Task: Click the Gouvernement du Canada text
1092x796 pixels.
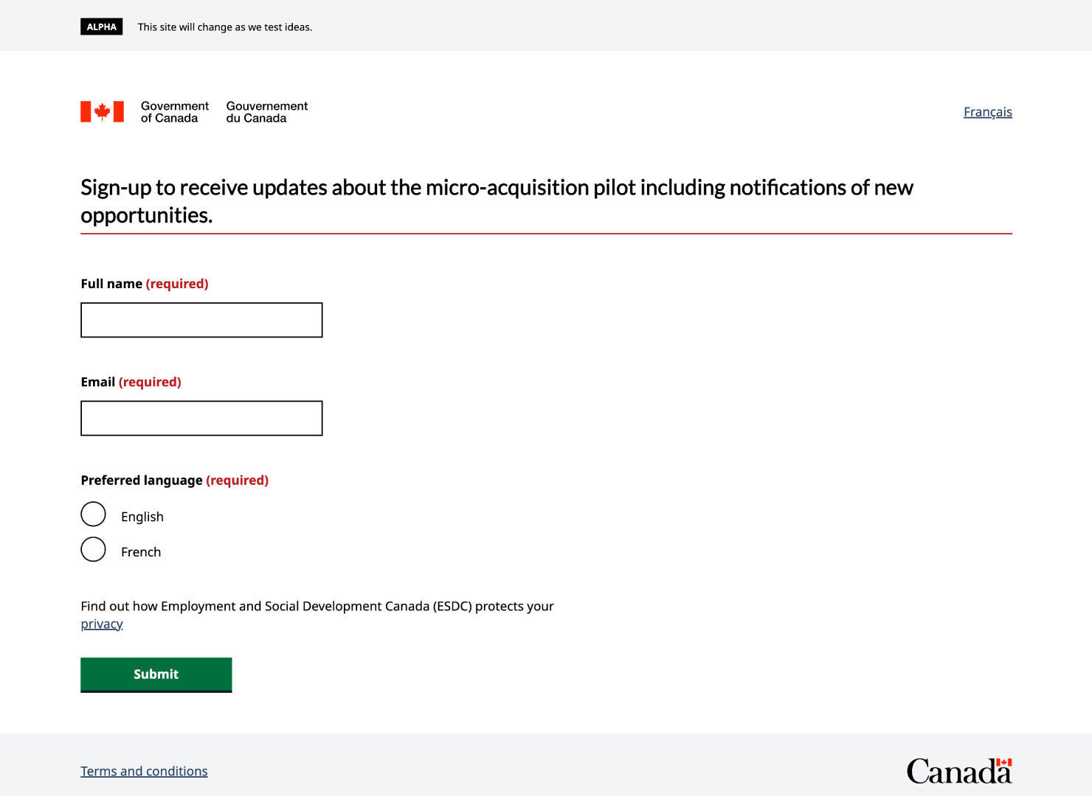Action: (x=266, y=112)
